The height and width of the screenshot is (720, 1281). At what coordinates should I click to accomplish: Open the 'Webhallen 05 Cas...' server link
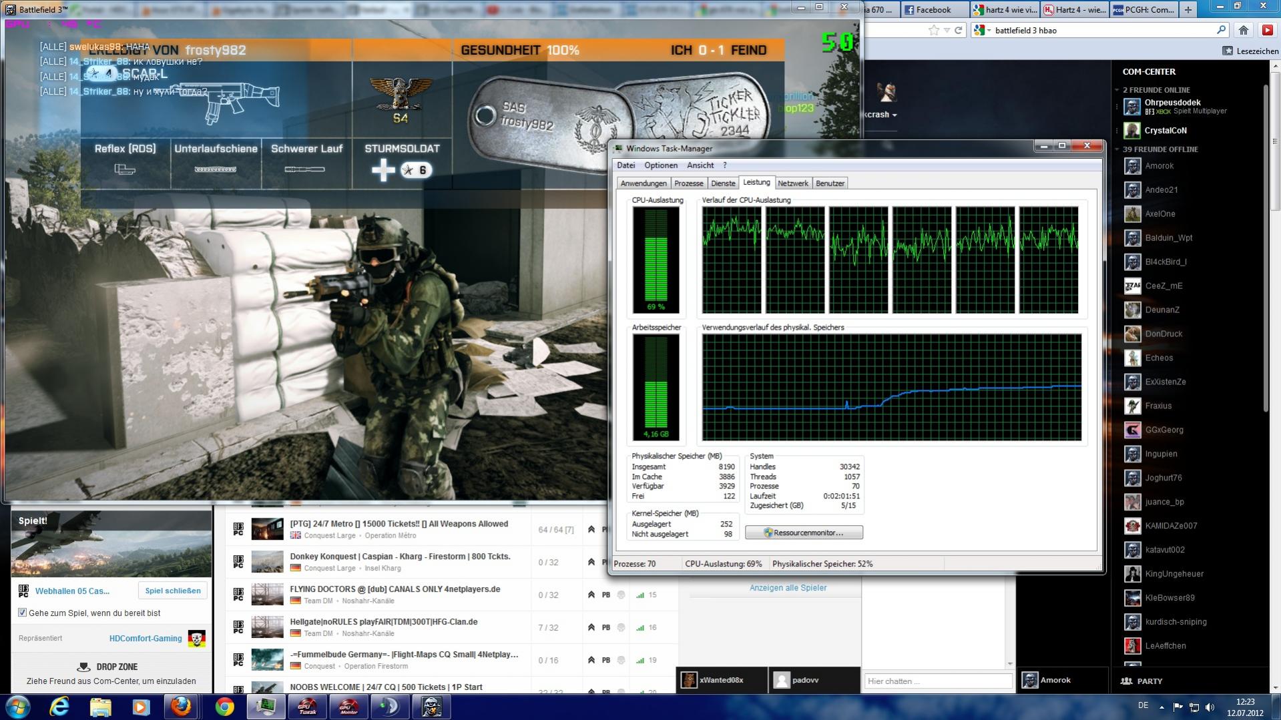pos(72,591)
